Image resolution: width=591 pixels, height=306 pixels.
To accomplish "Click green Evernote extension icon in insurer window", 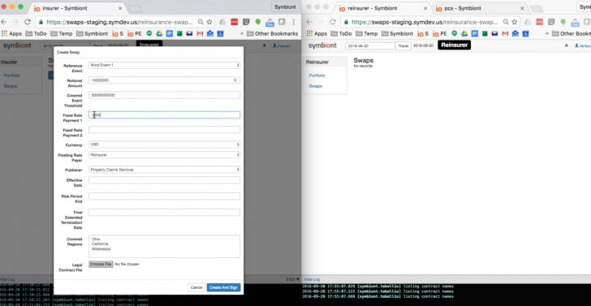I will click(x=258, y=22).
